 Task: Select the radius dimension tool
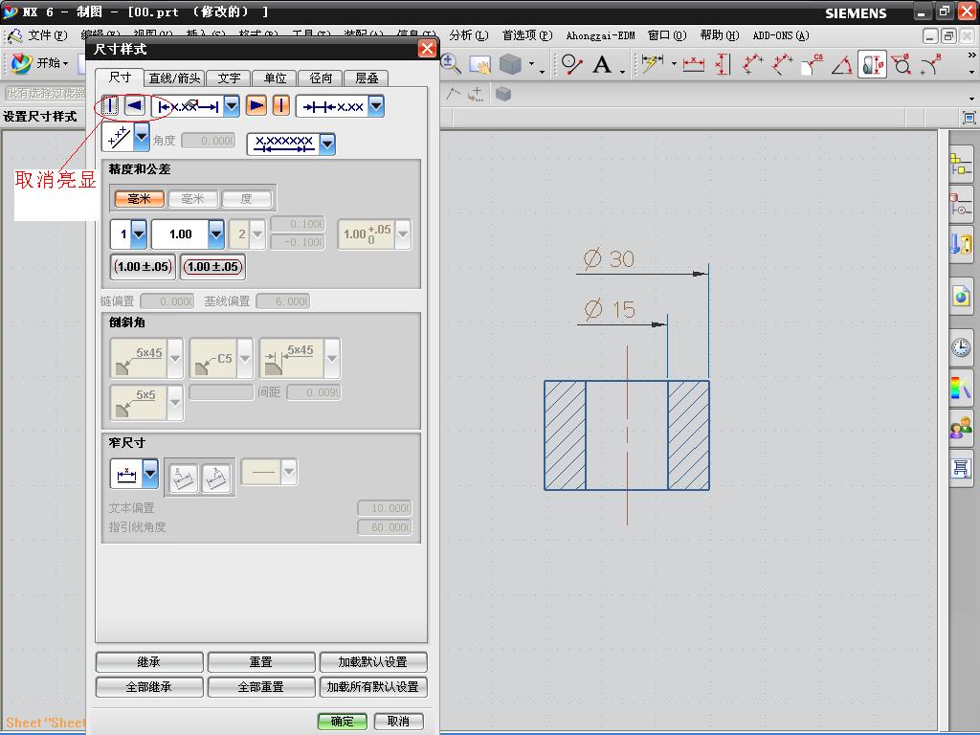click(930, 64)
